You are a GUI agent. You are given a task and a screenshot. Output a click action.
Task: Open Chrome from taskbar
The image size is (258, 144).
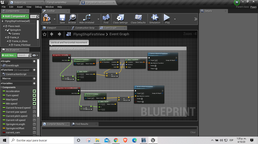pyautogui.click(x=116, y=140)
